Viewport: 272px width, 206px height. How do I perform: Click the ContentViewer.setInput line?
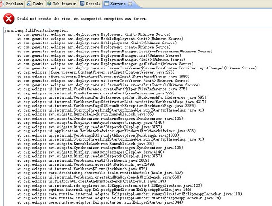click(96, 72)
